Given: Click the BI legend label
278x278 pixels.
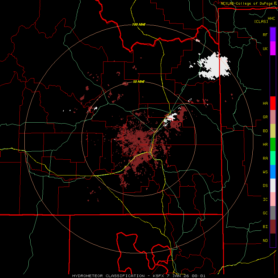Looking at the screenshot, I should [265, 227].
